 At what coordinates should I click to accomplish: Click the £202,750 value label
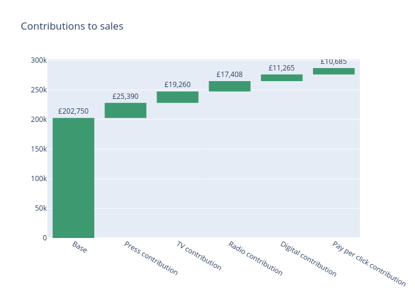point(73,111)
